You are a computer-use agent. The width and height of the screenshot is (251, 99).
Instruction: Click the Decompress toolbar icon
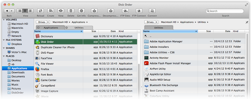pyautogui.click(x=110, y=11)
